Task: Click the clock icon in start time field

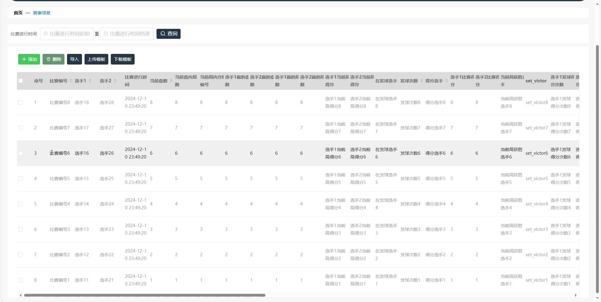Action: click(x=46, y=34)
